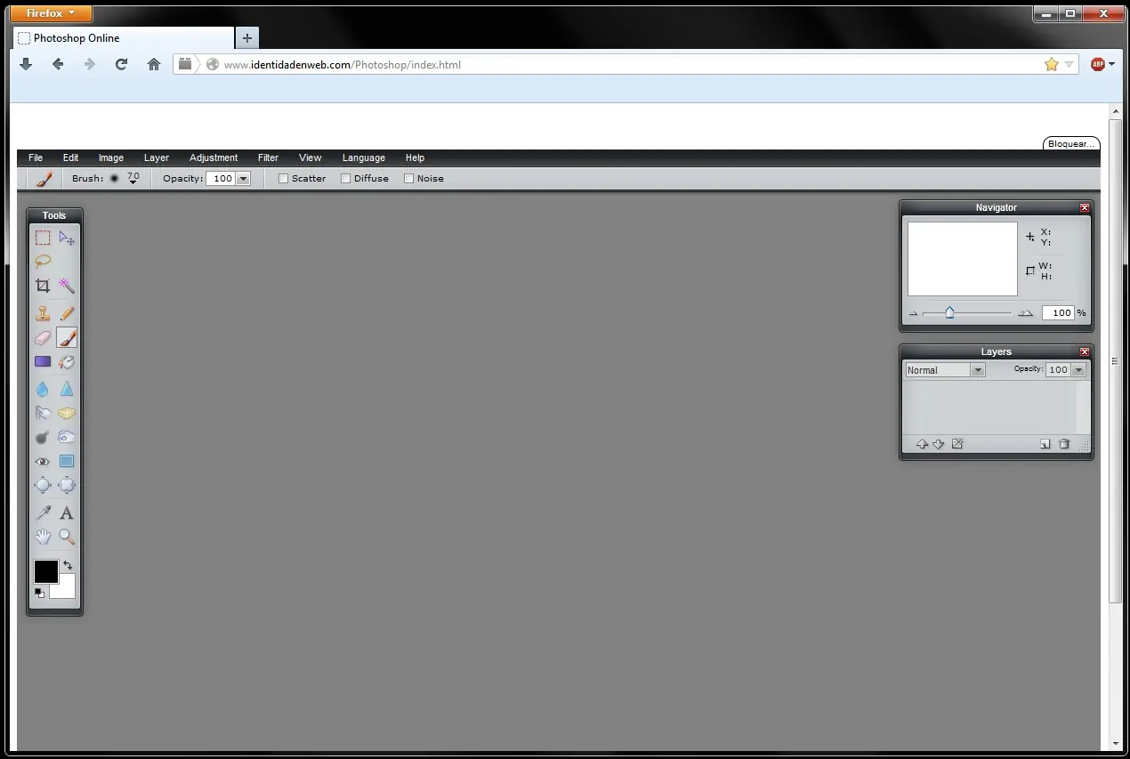Move layer down in Layers panel
Screen dimensions: 1130x759
[938, 444]
